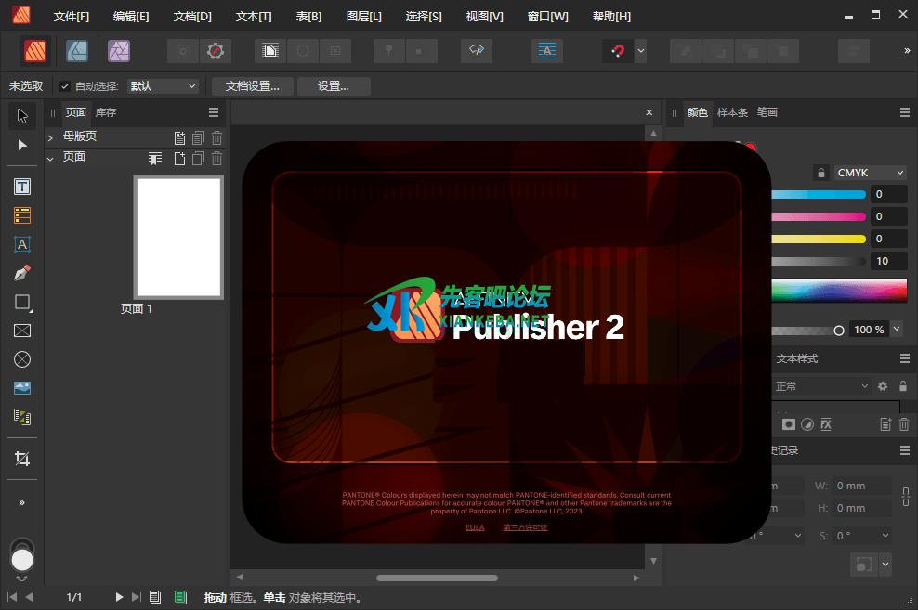The height and width of the screenshot is (610, 918).
Task: Switch to the Photo persona icon
Action: 118,51
